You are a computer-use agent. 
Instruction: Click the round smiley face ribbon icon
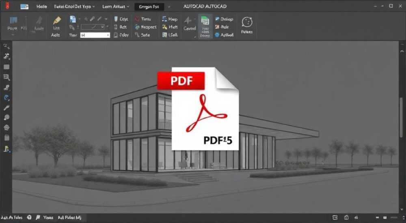coord(247,22)
